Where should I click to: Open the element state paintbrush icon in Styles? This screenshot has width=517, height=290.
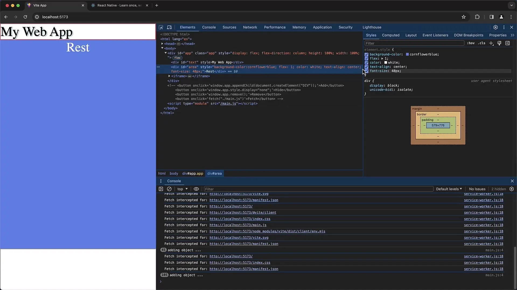click(499, 43)
